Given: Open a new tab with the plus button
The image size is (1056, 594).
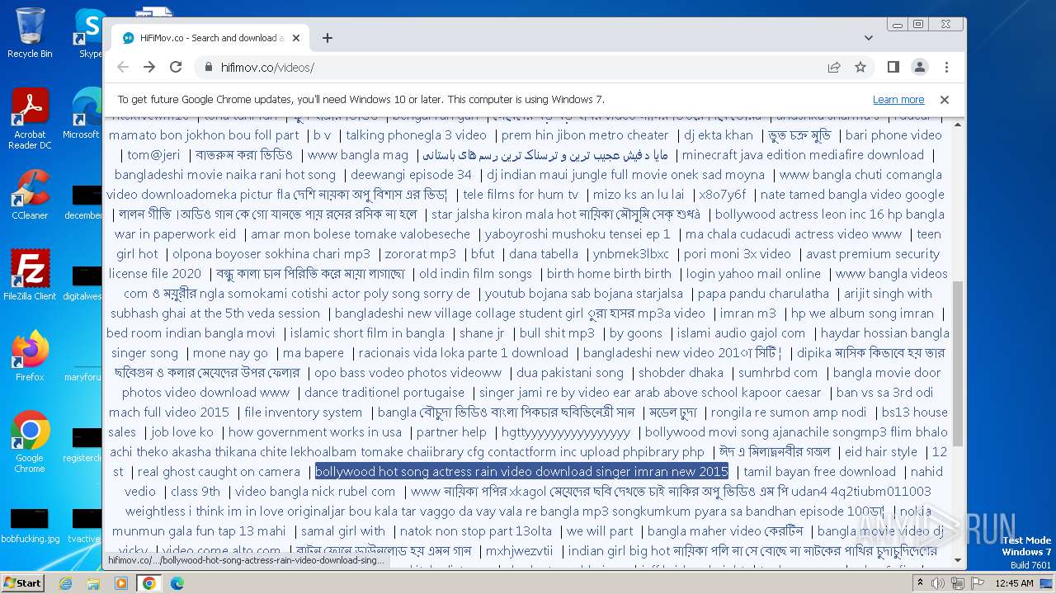Looking at the screenshot, I should pos(328,38).
